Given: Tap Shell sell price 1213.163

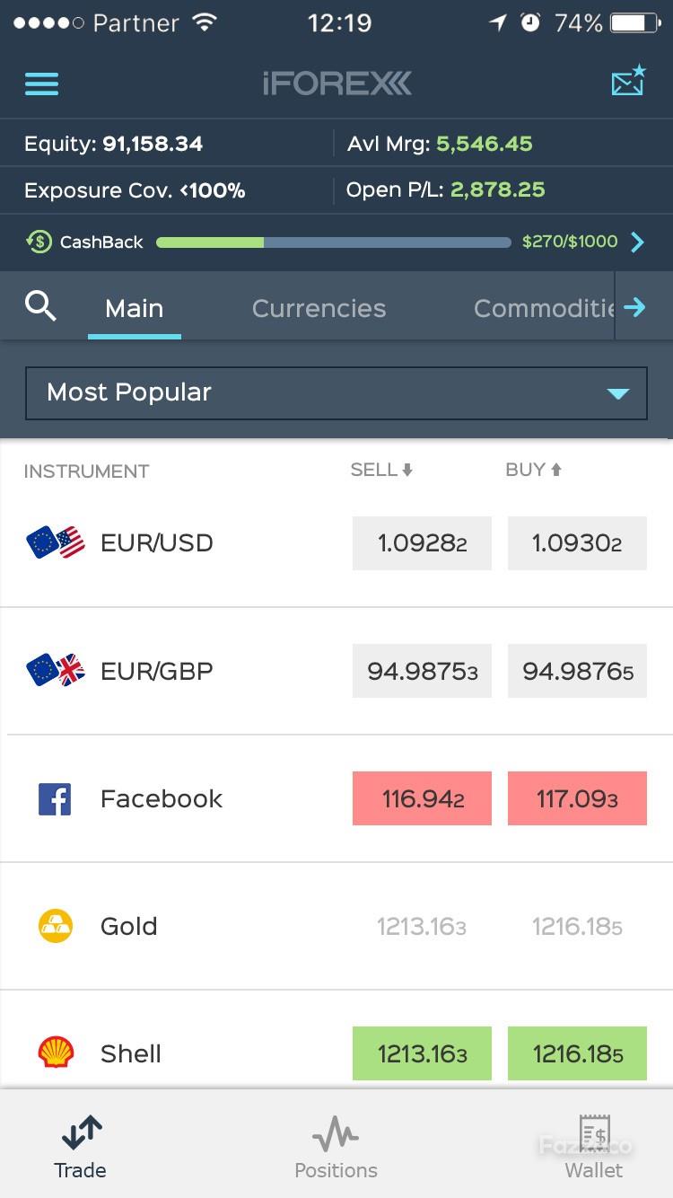Looking at the screenshot, I should pyautogui.click(x=422, y=1053).
